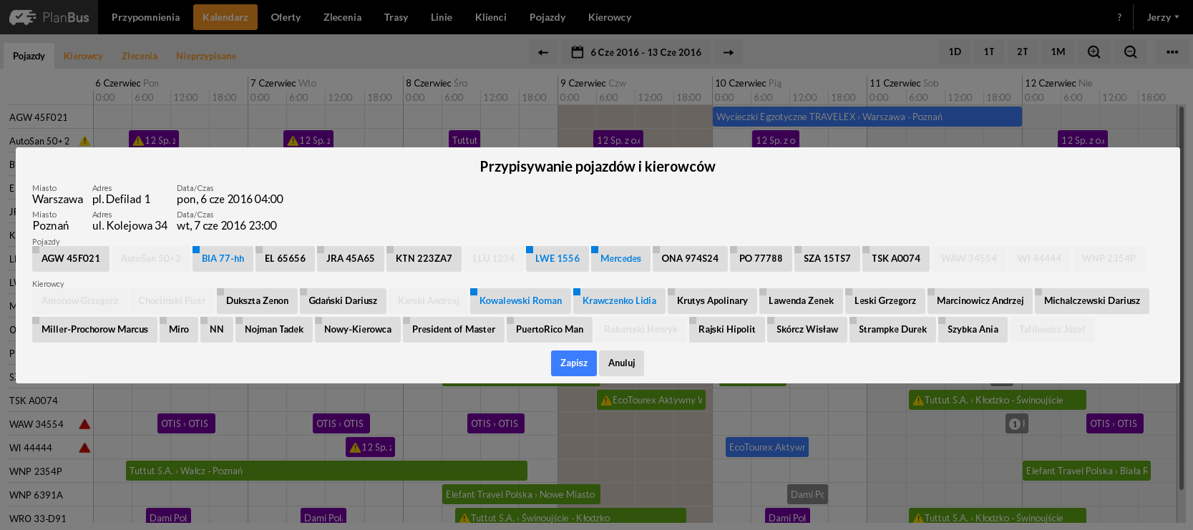Deselect vehicle LWE 1556
The width and height of the screenshot is (1193, 530).
coord(557,259)
